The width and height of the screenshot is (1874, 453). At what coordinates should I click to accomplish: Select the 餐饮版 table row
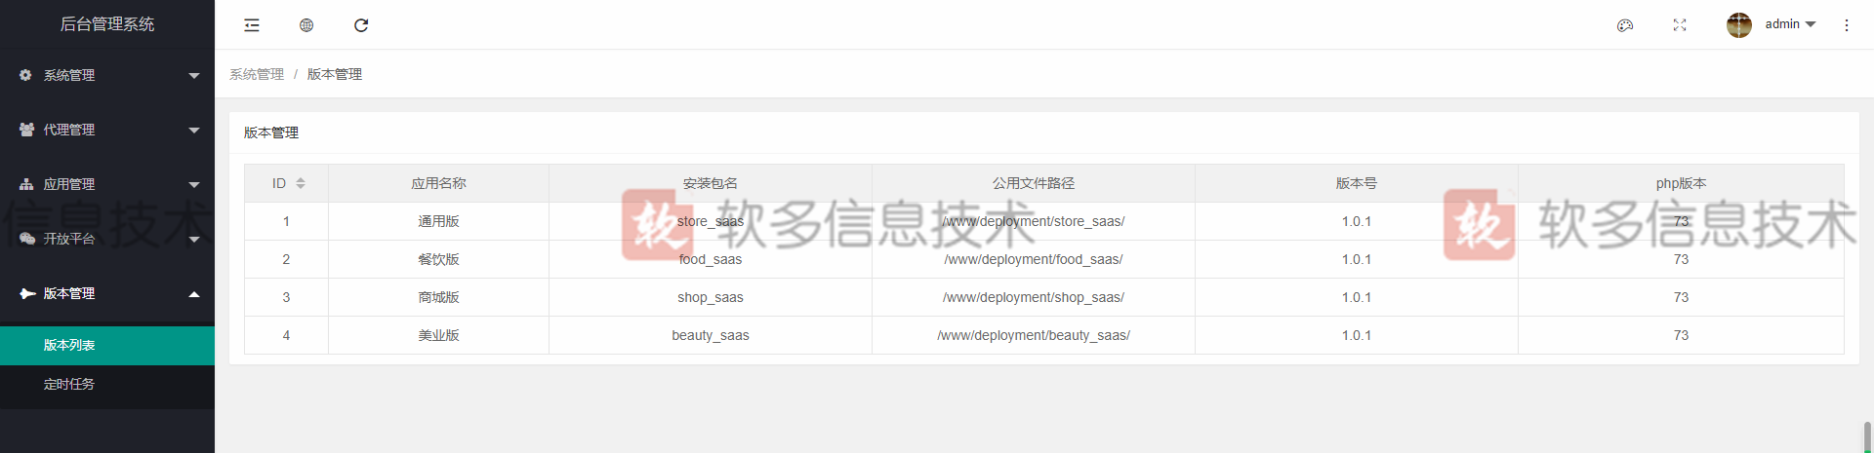438,259
